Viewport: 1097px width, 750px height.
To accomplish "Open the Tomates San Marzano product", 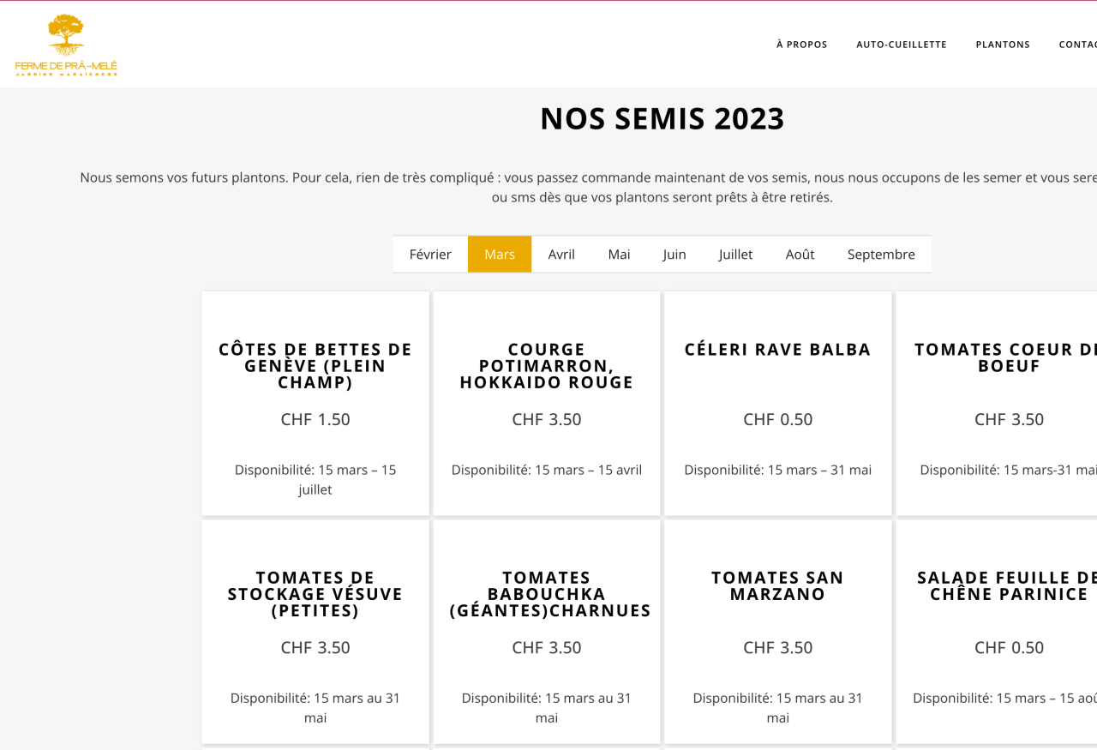I will point(777,585).
